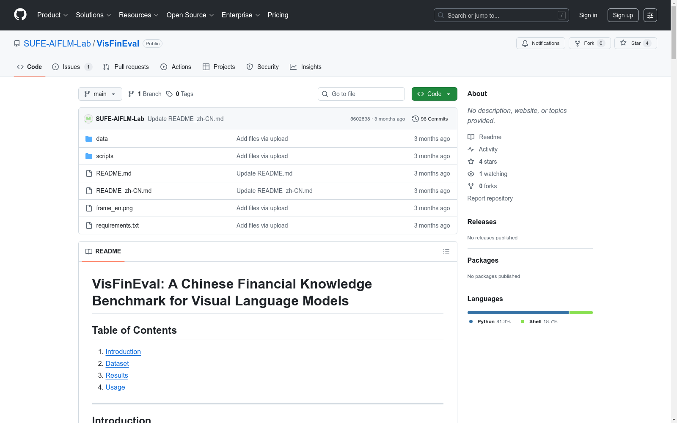The height and width of the screenshot is (423, 677).
Task: Select the Code tab
Action: coord(30,67)
